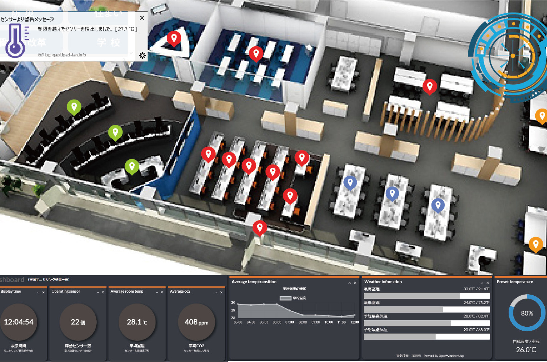Image resolution: width=547 pixels, height=362 pixels.
Task: Select the lowest green sensor pin
Action: click(x=132, y=166)
